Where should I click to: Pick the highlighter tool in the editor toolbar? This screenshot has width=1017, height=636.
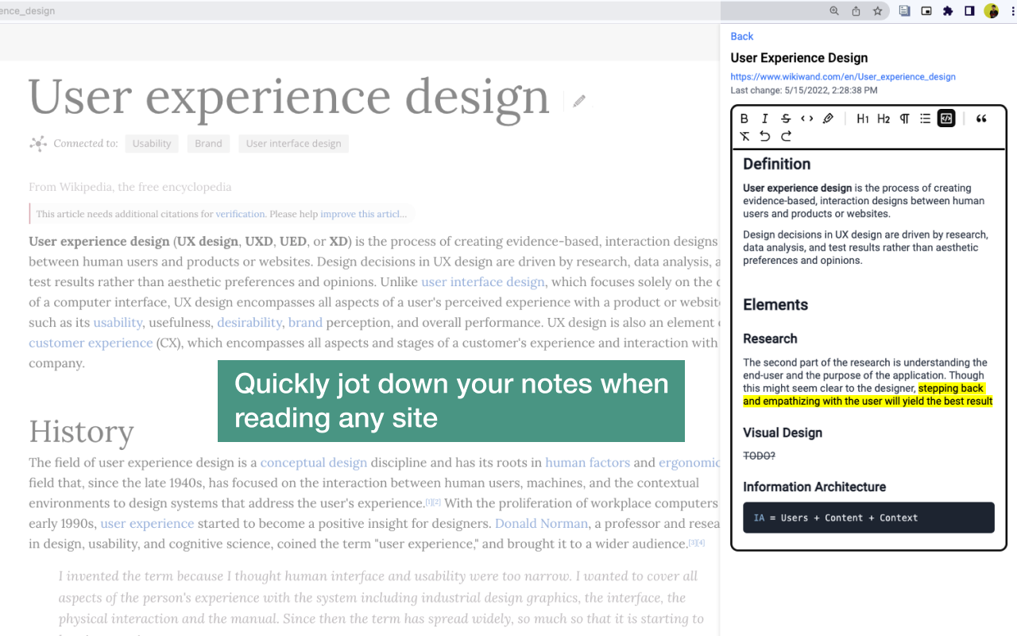828,118
